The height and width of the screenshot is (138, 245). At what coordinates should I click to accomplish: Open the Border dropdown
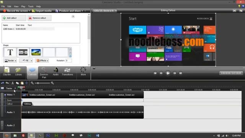pyautogui.click(x=10, y=61)
